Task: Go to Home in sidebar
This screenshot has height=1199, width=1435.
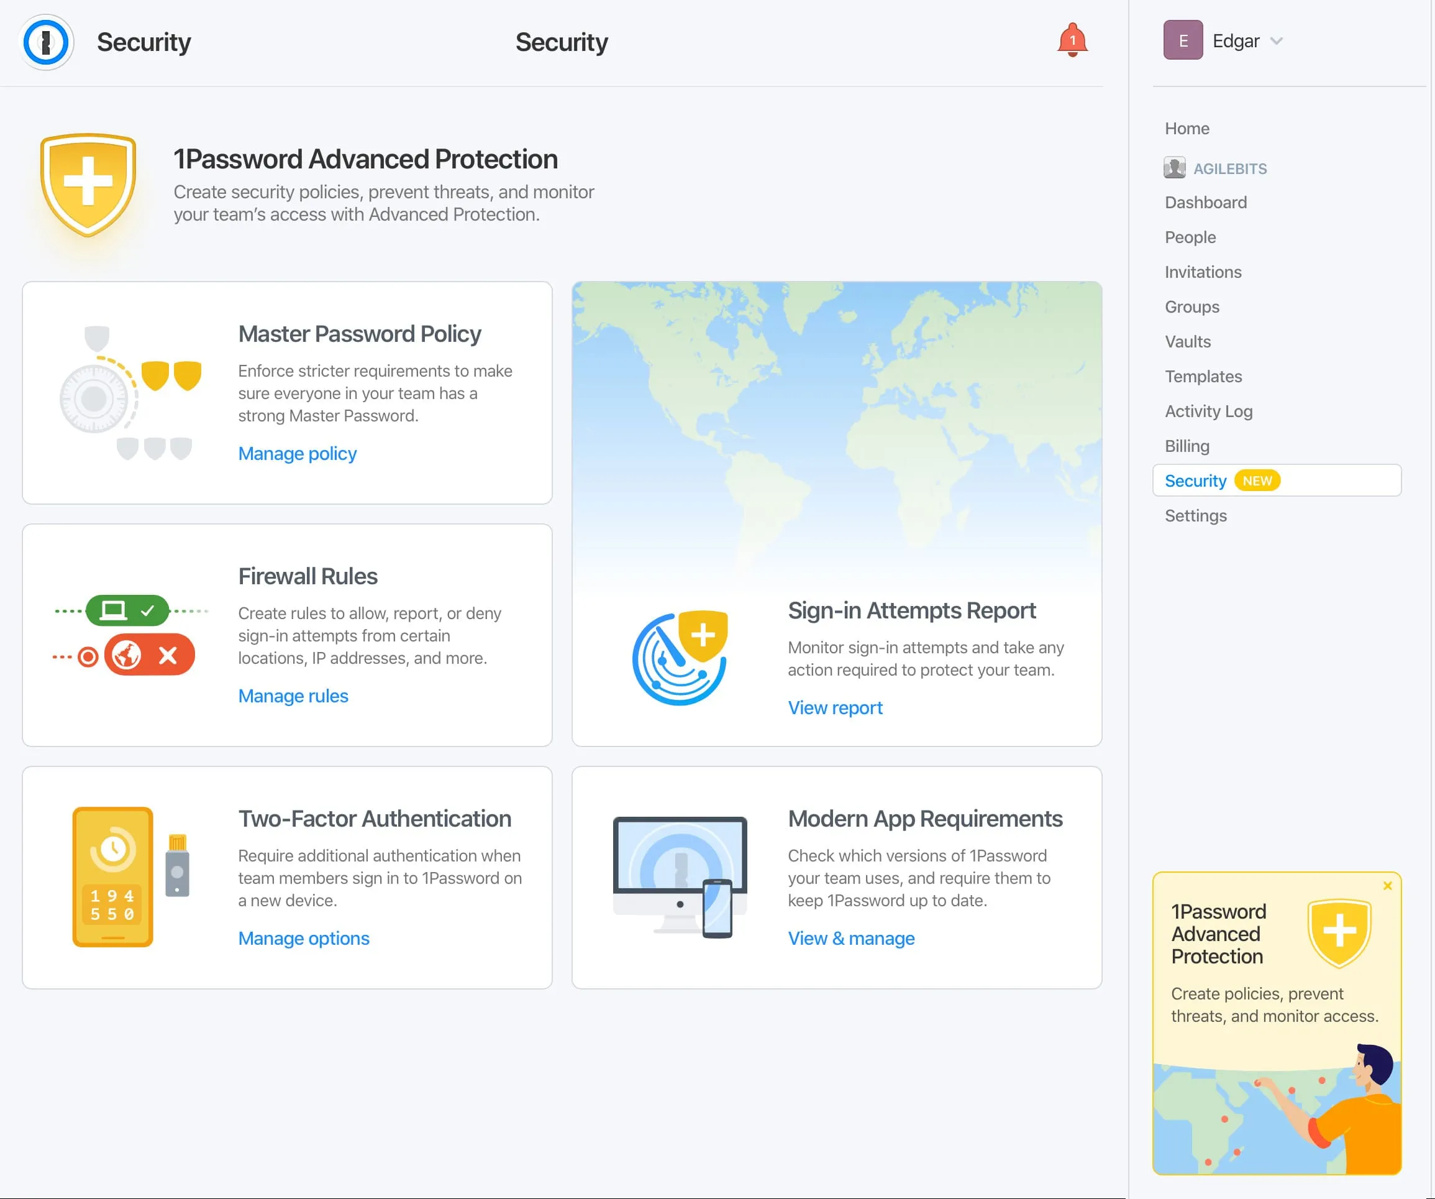Action: coord(1187,129)
